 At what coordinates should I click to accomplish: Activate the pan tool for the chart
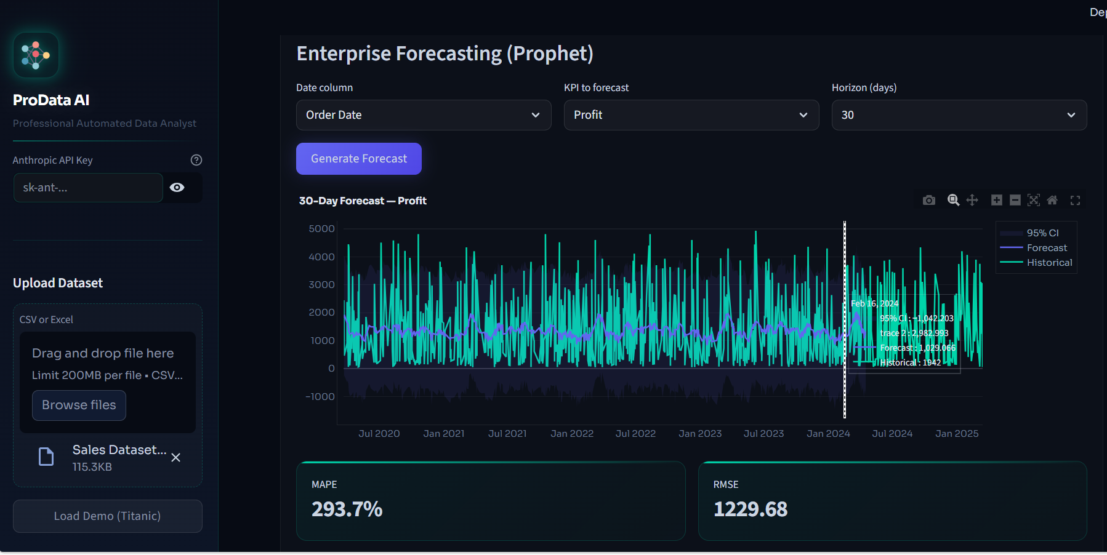[972, 200]
